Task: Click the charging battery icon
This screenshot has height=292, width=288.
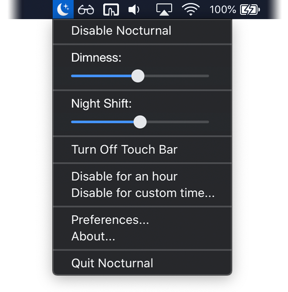Action: (250, 10)
